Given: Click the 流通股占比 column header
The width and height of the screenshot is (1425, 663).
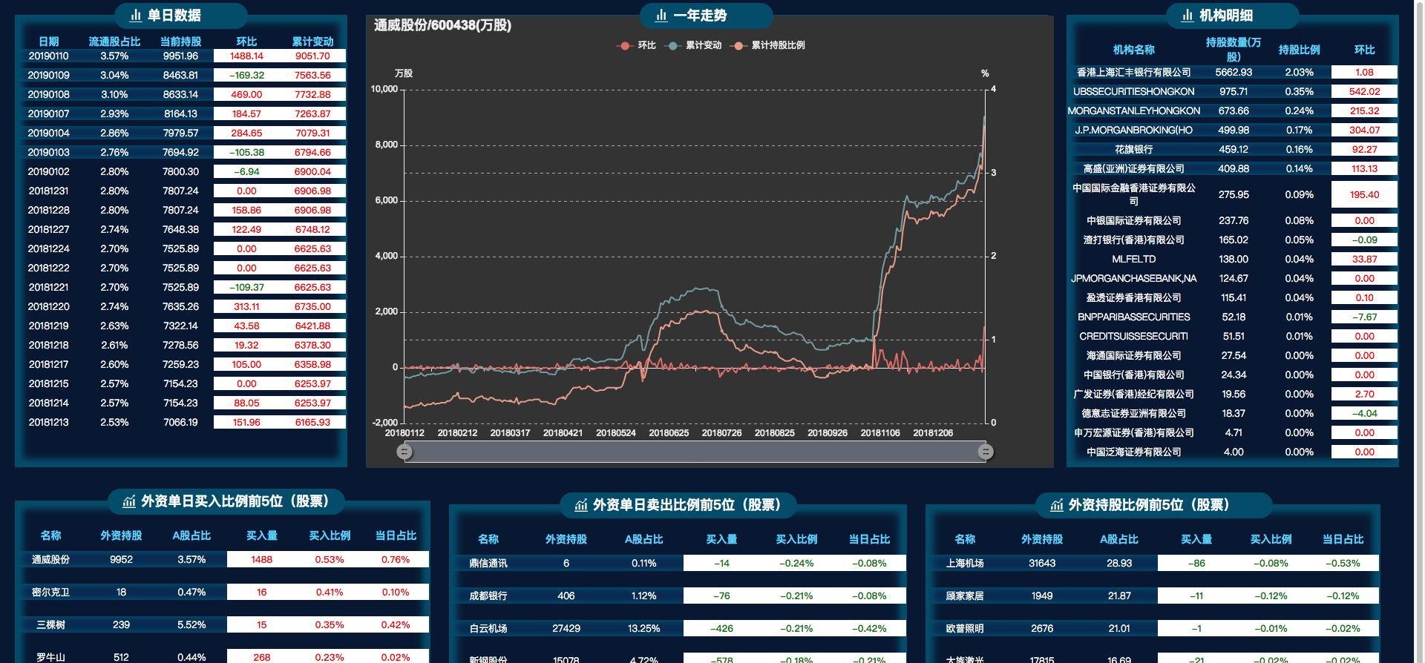Looking at the screenshot, I should [x=114, y=42].
